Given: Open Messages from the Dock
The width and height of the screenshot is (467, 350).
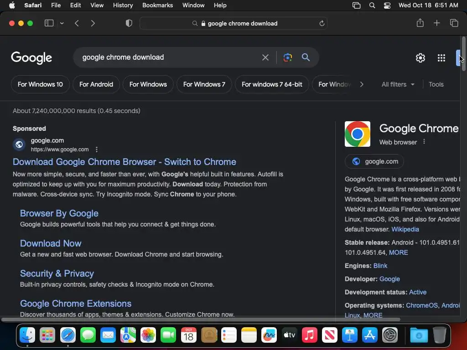Looking at the screenshot, I should click(x=88, y=335).
